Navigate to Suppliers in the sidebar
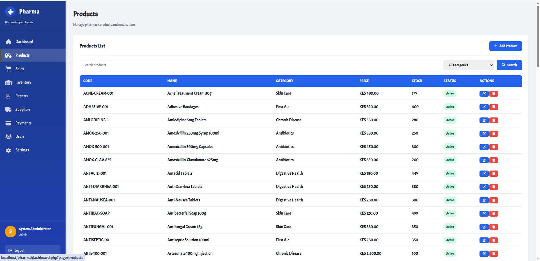This screenshot has height=261, width=540. (x=23, y=110)
